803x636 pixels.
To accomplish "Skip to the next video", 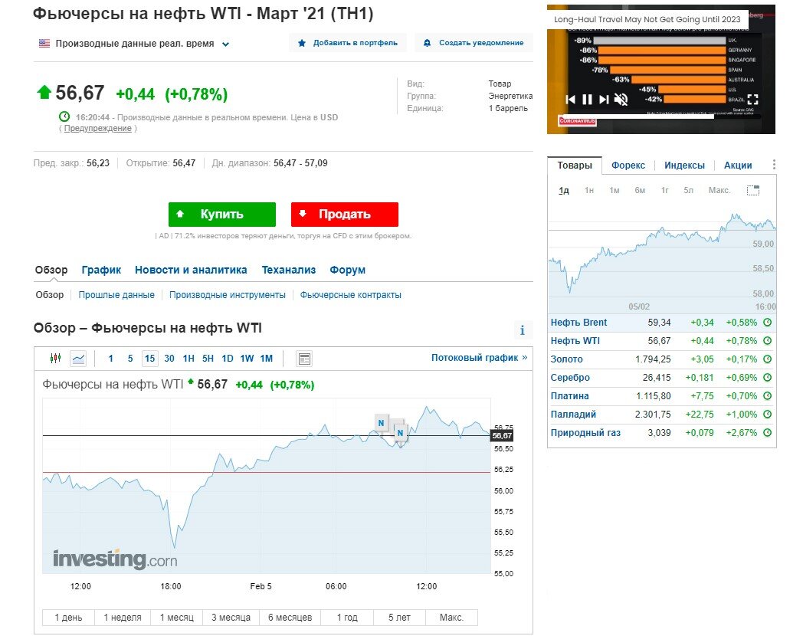I will 604,100.
